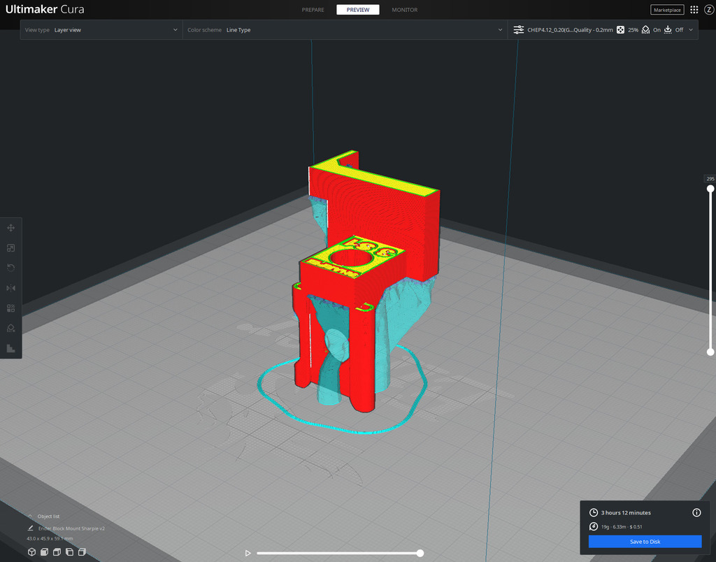
Task: Select the Support Blocker tool
Action: (10, 328)
